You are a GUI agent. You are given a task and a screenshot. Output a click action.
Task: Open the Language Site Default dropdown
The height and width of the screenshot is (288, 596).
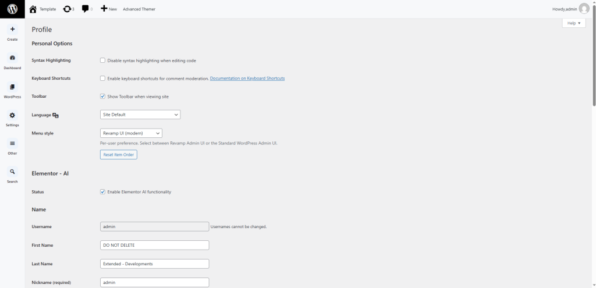click(x=140, y=115)
